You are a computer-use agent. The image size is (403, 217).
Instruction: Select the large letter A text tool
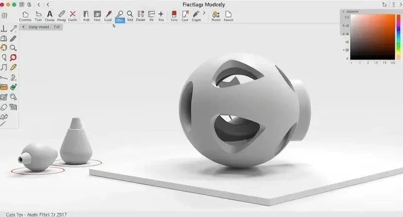49,15
